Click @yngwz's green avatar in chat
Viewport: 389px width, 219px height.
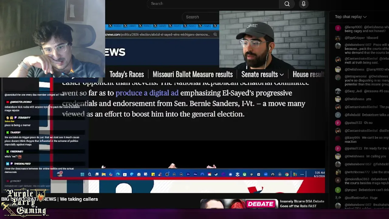[338, 190]
